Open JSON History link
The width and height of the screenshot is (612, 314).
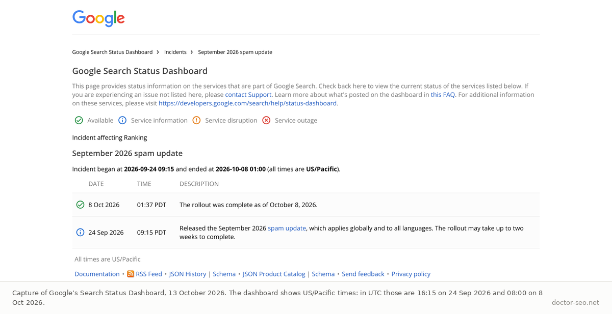click(x=188, y=274)
